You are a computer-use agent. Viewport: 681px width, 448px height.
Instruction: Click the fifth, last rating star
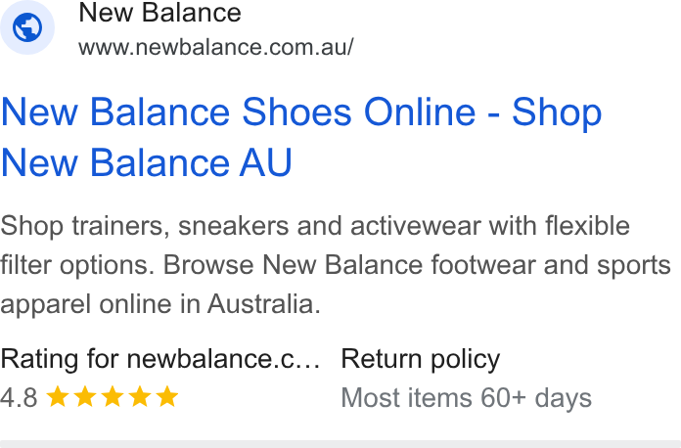click(167, 397)
